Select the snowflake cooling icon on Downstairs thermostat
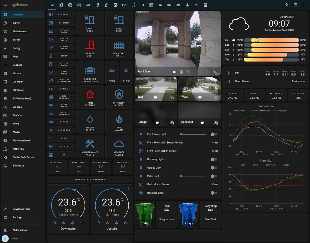This screenshot has width=310, height=243. coord(72,222)
